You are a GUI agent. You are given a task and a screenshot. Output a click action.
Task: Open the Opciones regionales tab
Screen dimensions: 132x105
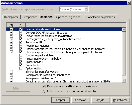tap(68, 17)
